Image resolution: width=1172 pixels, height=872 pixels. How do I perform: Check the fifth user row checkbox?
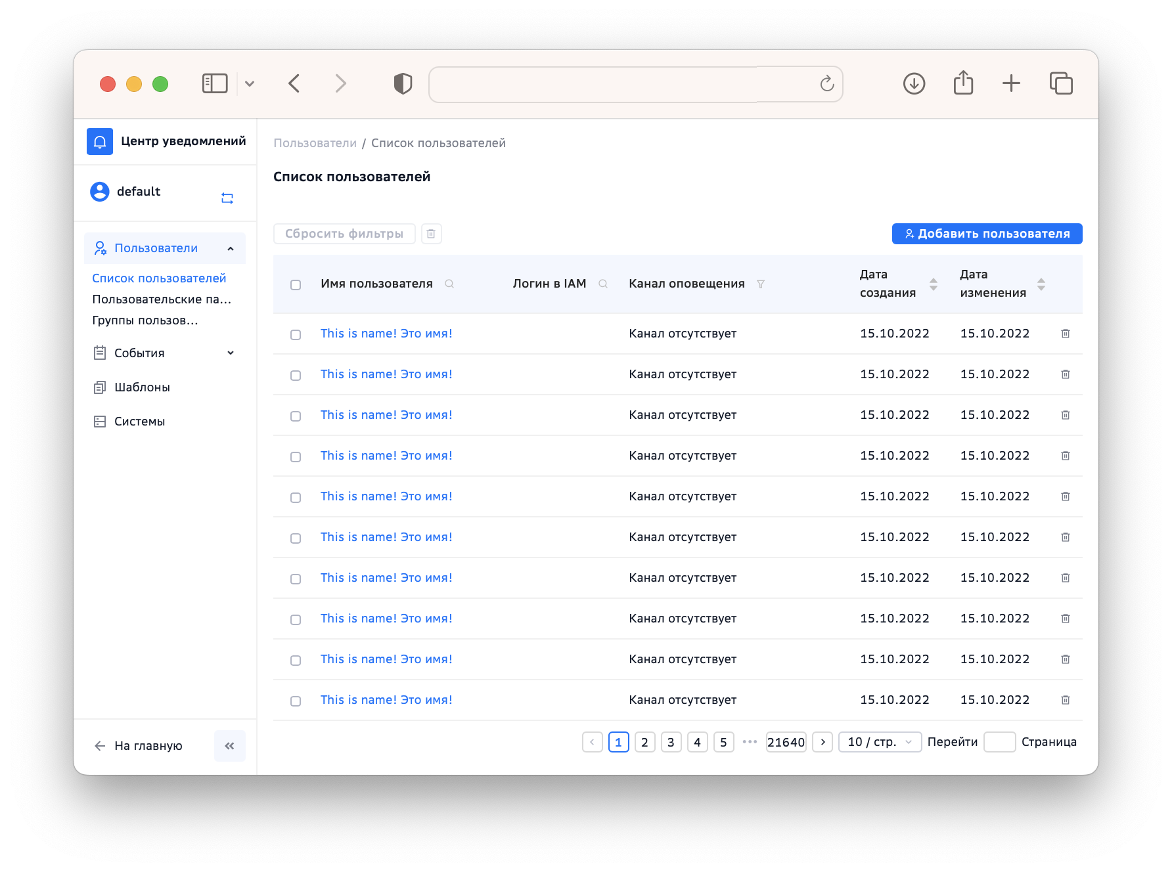coord(296,498)
